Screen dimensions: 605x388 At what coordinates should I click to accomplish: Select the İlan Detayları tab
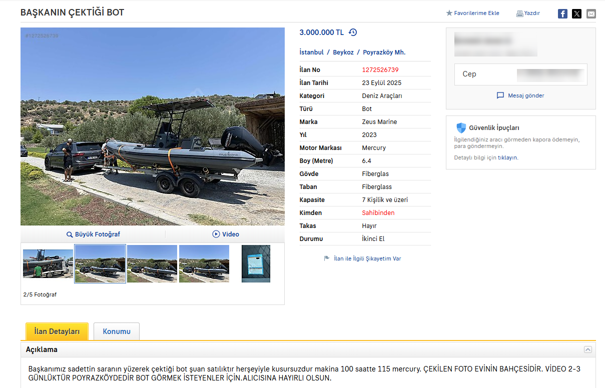[57, 331]
